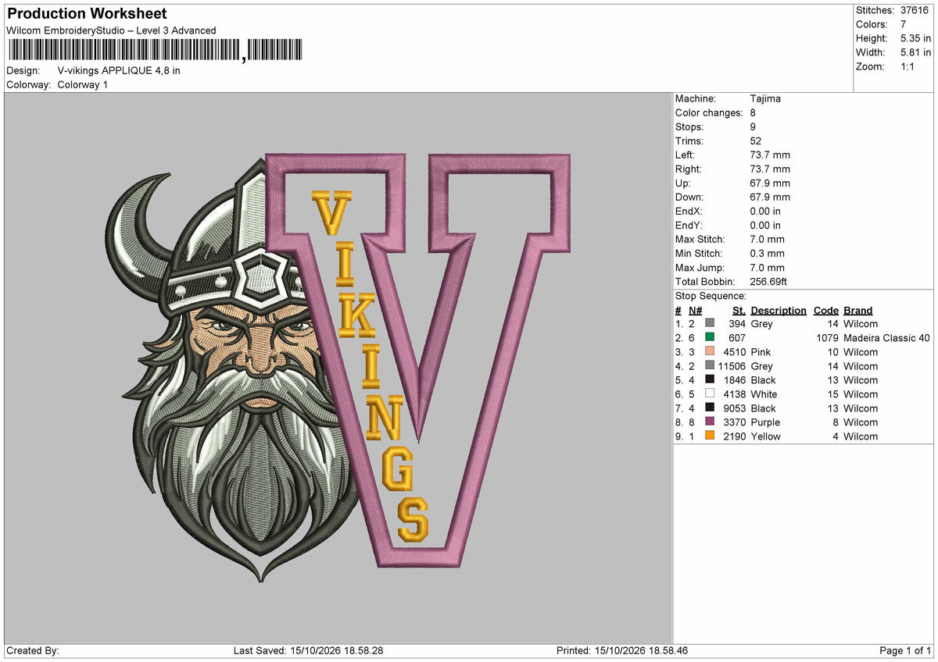The height and width of the screenshot is (662, 938).
Task: Click the black swatch beside 9053 stitches
Action: coord(710,408)
